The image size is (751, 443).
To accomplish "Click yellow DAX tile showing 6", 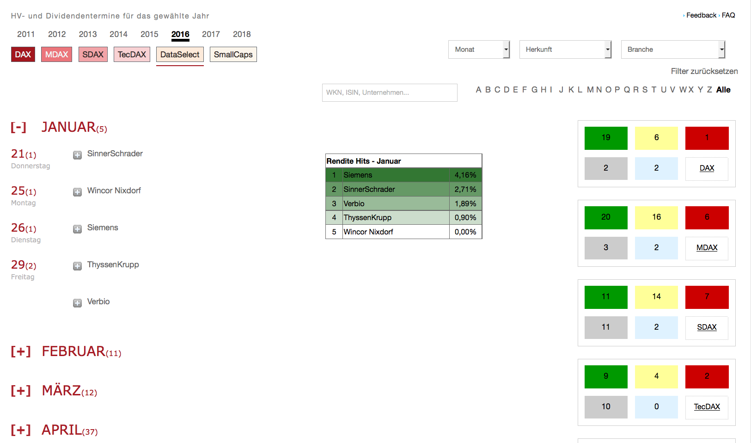I will [656, 138].
